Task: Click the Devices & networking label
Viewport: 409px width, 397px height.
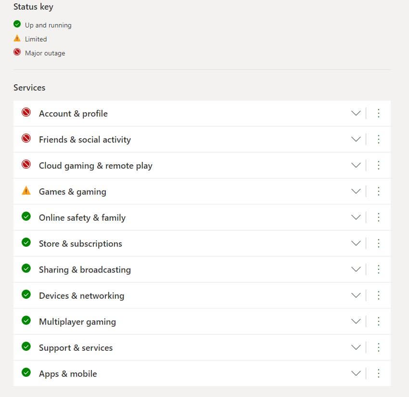Action: [x=81, y=296]
